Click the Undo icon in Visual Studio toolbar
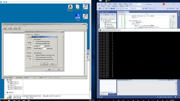Screen dimensions: 180x101 tap(117, 8)
